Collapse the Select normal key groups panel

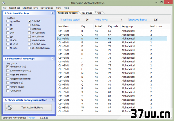52,59
